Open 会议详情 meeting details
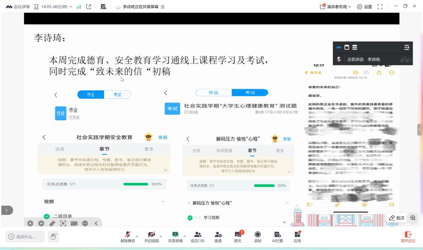The image size is (423, 250). (18, 7)
